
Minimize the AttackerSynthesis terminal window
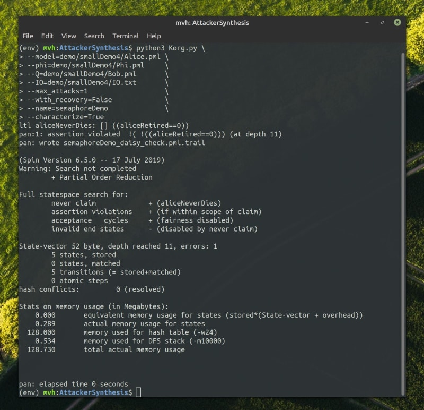pos(367,22)
